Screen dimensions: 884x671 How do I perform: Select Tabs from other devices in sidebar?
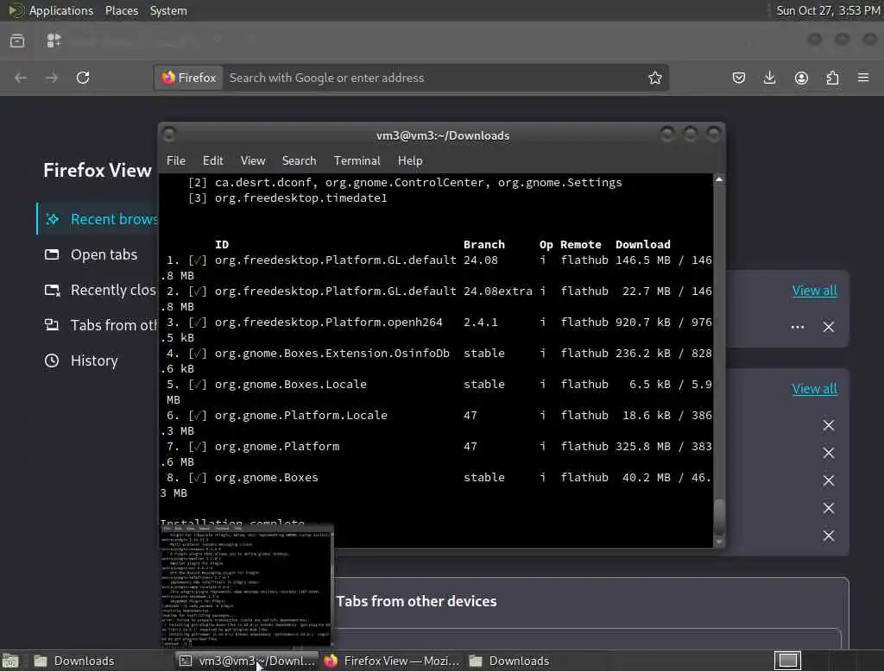[x=100, y=326]
